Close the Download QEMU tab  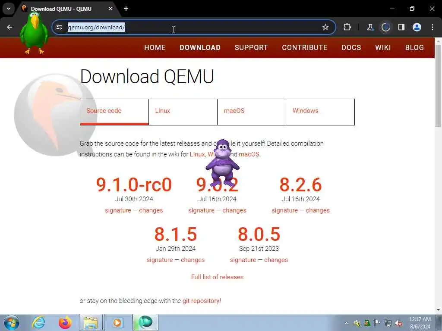click(110, 9)
